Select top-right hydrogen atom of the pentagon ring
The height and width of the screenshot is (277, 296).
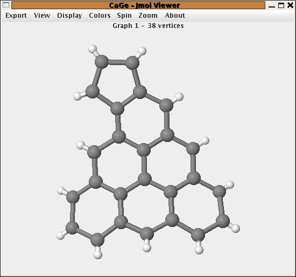[142, 51]
